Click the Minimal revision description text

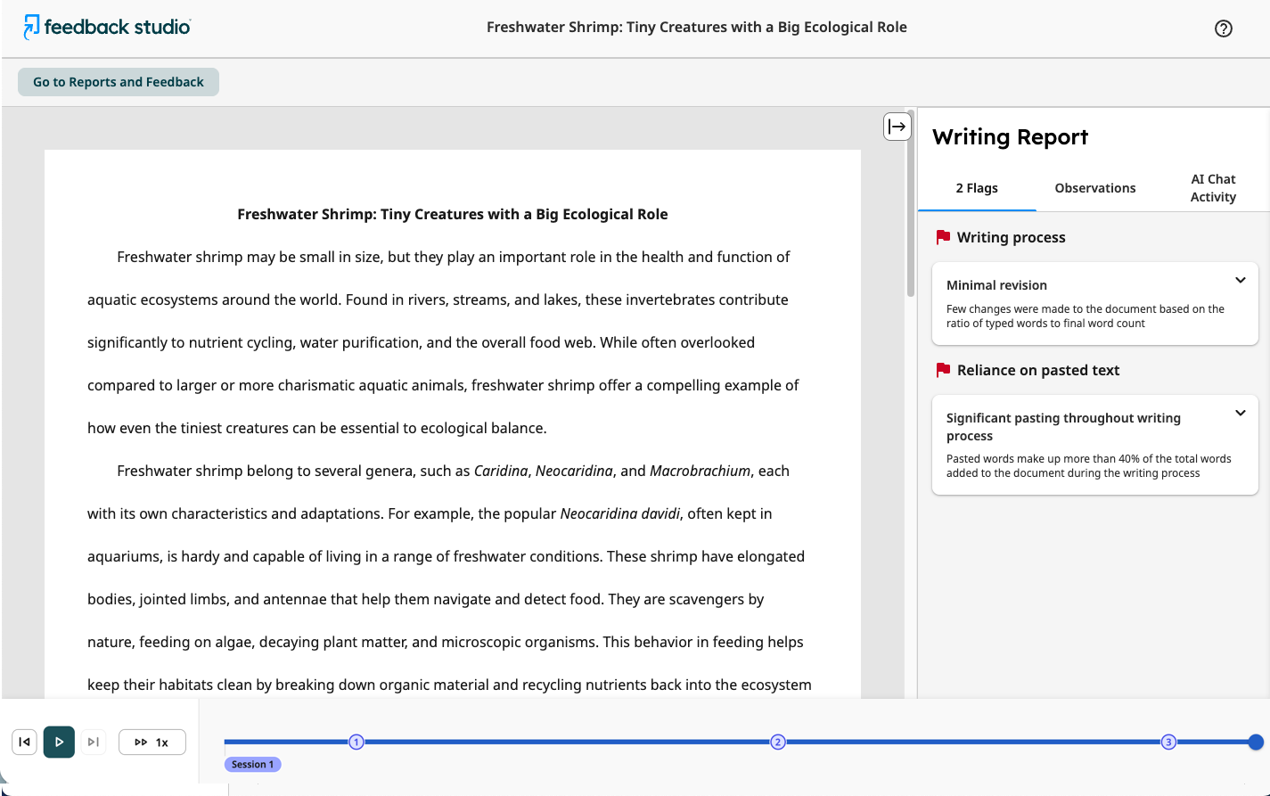point(1086,316)
